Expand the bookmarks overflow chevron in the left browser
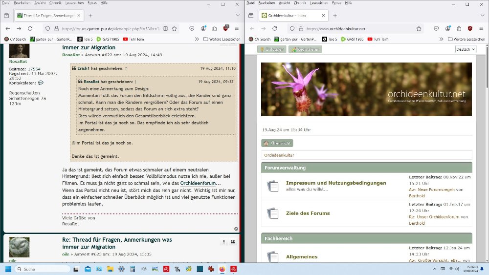Screen dimensions: 489x275 pyautogui.click(x=197, y=39)
